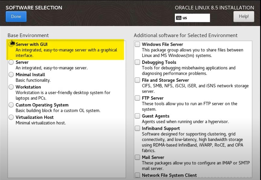The width and height of the screenshot is (261, 180).
Task: Click 'Basic functionality.' description text
Action: click(33, 80)
